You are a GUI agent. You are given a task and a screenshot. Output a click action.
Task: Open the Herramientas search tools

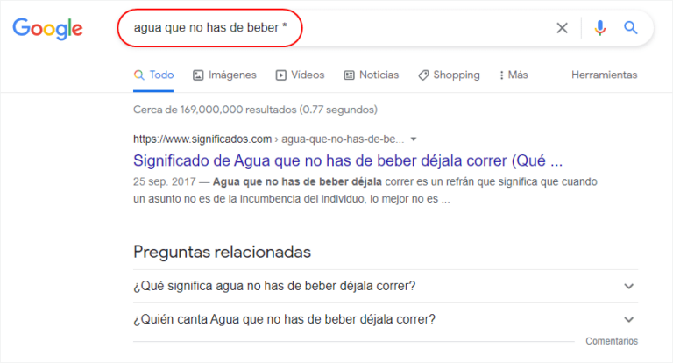(604, 75)
